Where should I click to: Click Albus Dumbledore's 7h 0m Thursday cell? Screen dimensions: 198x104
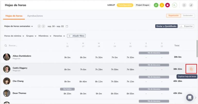(114, 58)
